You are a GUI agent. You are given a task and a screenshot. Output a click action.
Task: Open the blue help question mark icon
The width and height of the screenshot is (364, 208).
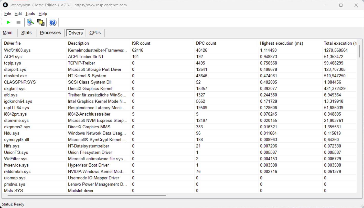coord(53,22)
